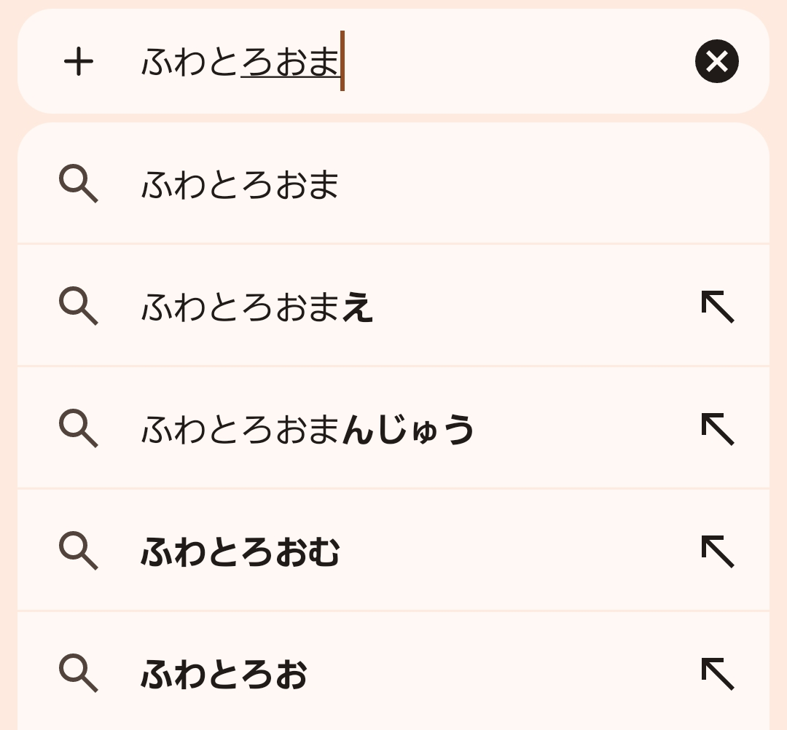Pick the ふわとろおむ suggestion
The image size is (787, 730).
240,552
